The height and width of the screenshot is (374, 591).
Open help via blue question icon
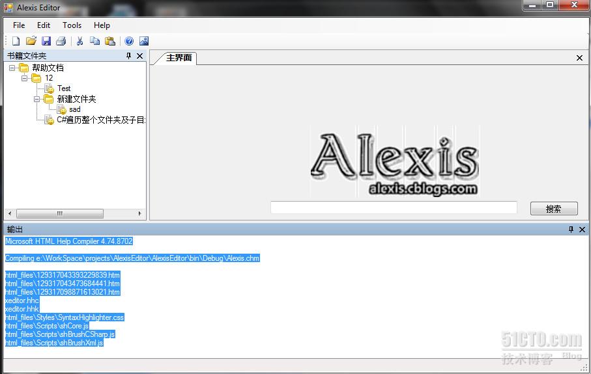coord(129,41)
